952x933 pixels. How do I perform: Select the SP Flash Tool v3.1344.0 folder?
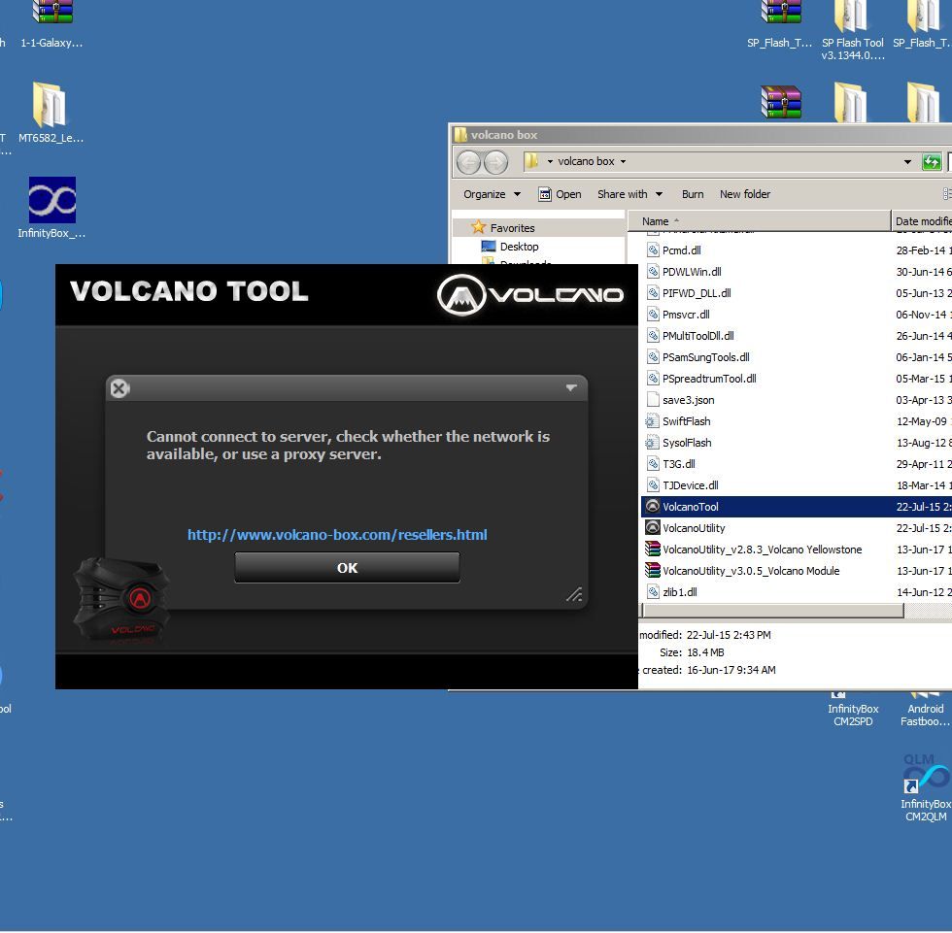coord(853,30)
